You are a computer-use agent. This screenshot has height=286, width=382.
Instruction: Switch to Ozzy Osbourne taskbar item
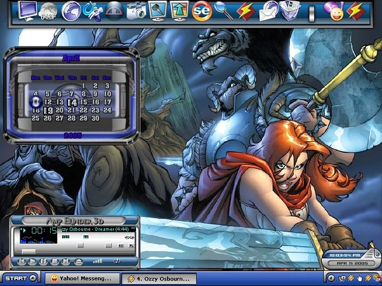pyautogui.click(x=159, y=278)
